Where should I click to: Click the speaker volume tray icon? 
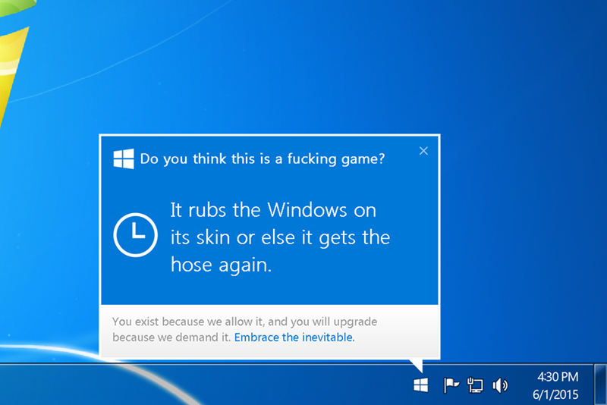(500, 385)
